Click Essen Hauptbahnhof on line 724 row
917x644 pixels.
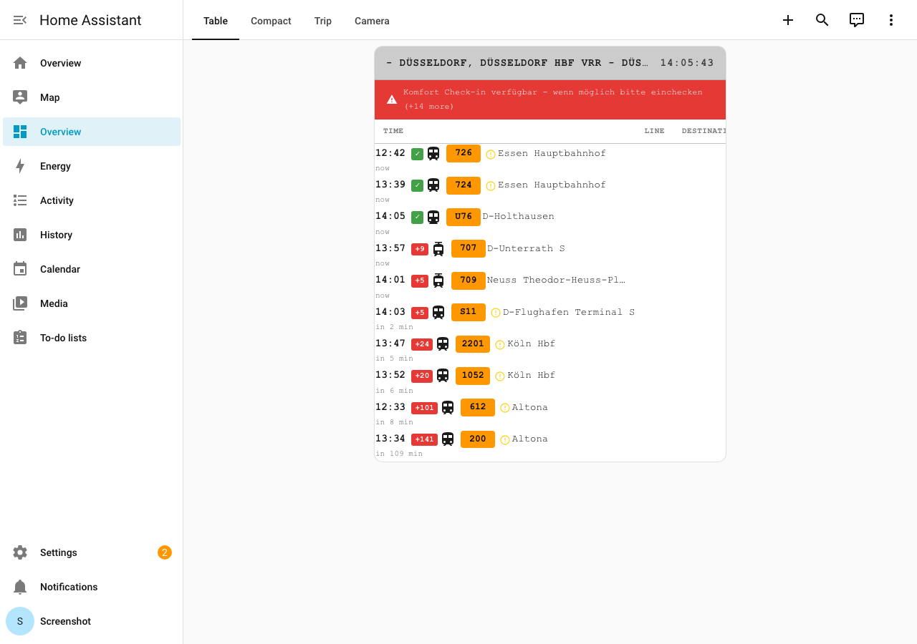552,185
